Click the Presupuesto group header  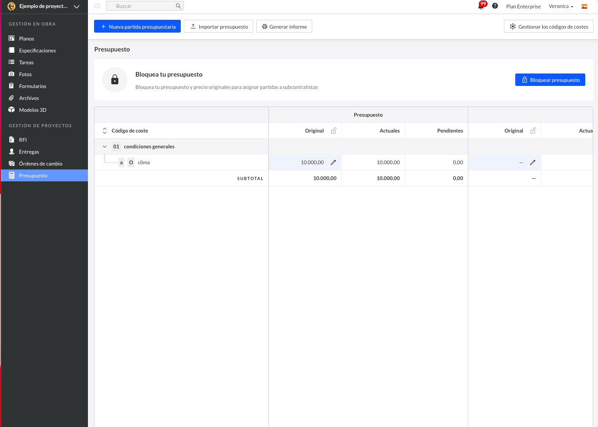[x=368, y=115]
